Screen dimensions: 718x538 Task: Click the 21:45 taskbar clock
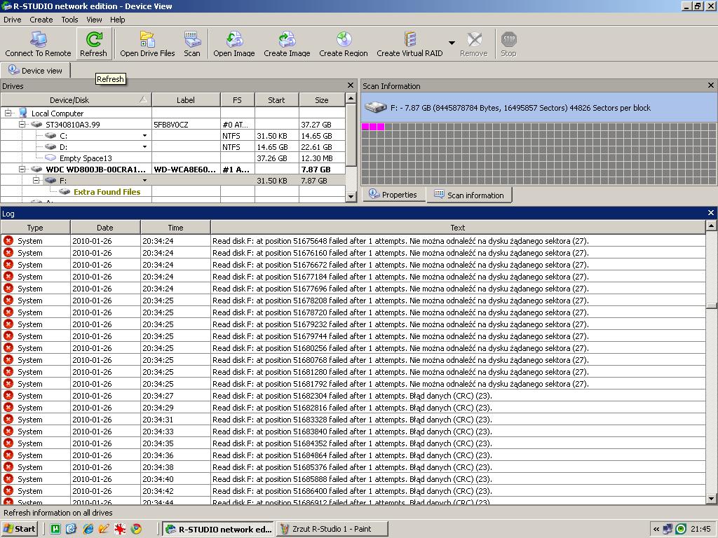[700, 529]
